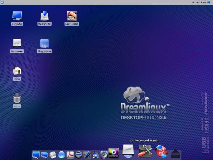Click the optical disc drive icon in dock
The image size is (213, 160).
tap(128, 151)
